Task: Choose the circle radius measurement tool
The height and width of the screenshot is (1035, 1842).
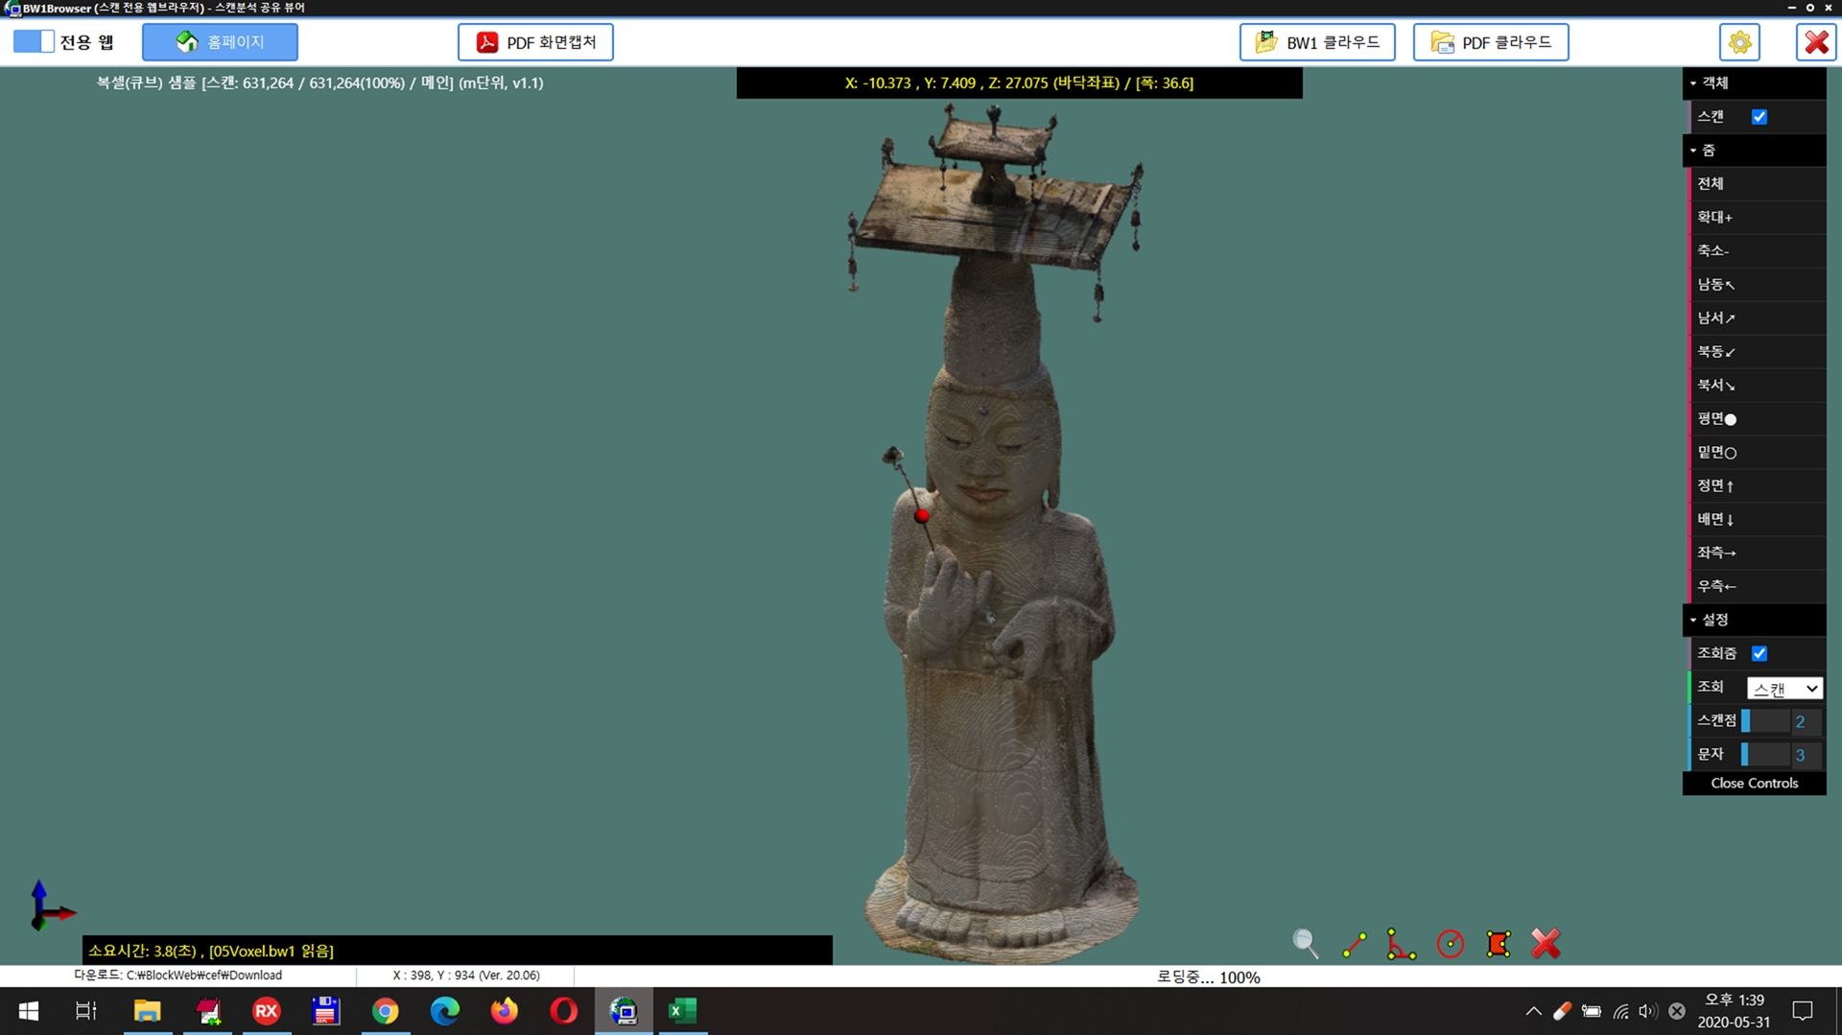Action: pyautogui.click(x=1450, y=944)
